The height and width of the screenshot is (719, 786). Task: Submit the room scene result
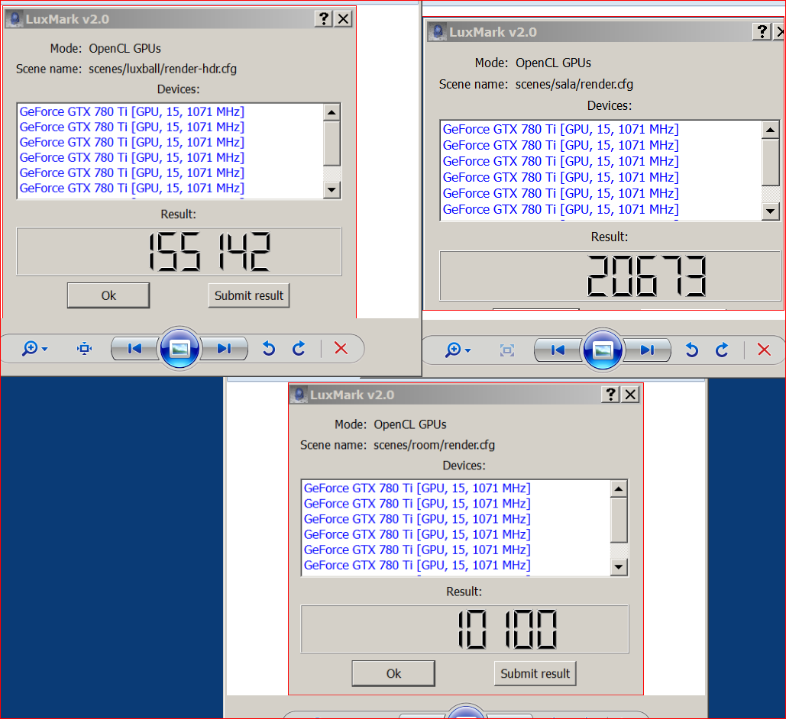(535, 673)
